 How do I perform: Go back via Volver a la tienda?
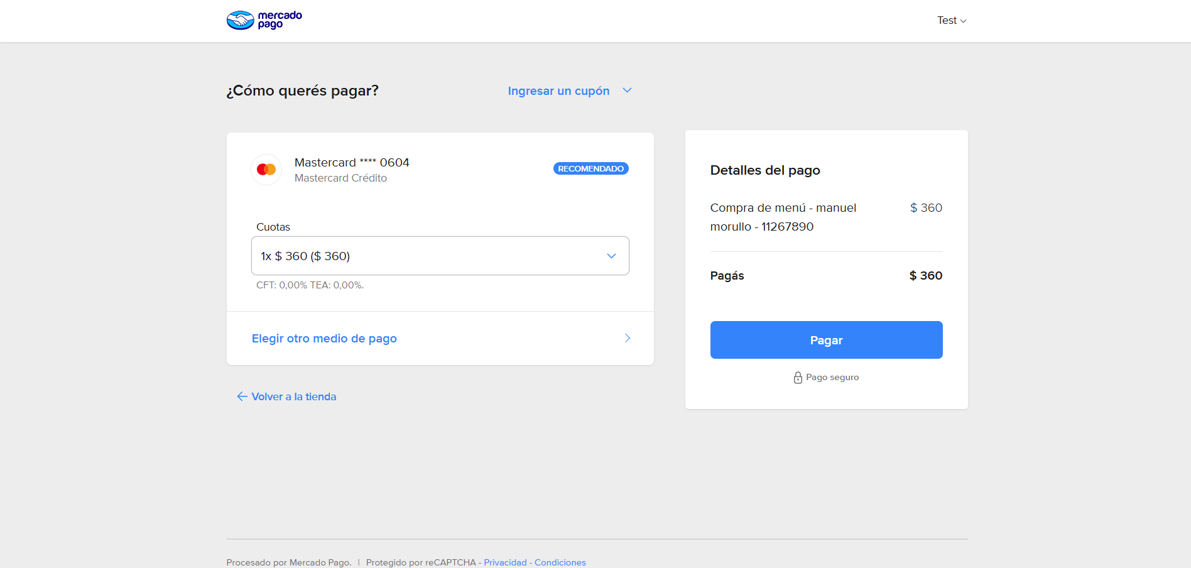pyautogui.click(x=293, y=396)
